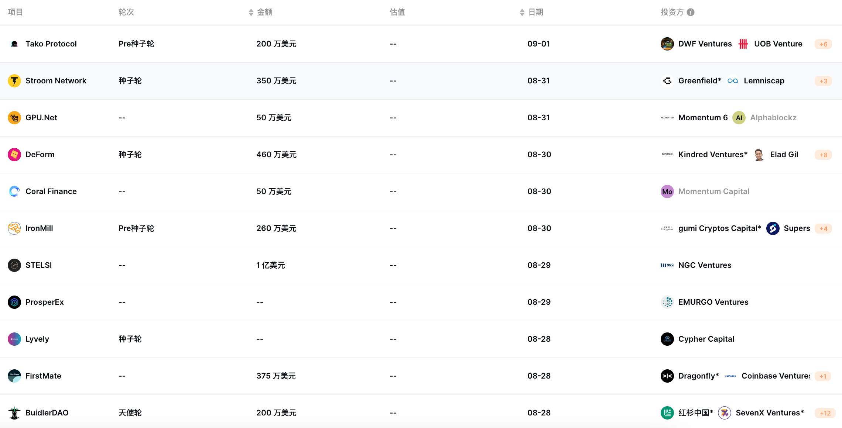Click the STELSI dark logo icon
The width and height of the screenshot is (842, 428).
[x=14, y=265]
